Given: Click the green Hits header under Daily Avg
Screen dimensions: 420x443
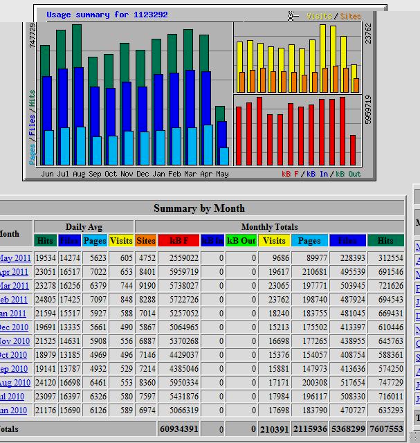Looking at the screenshot, I should (x=45, y=241).
